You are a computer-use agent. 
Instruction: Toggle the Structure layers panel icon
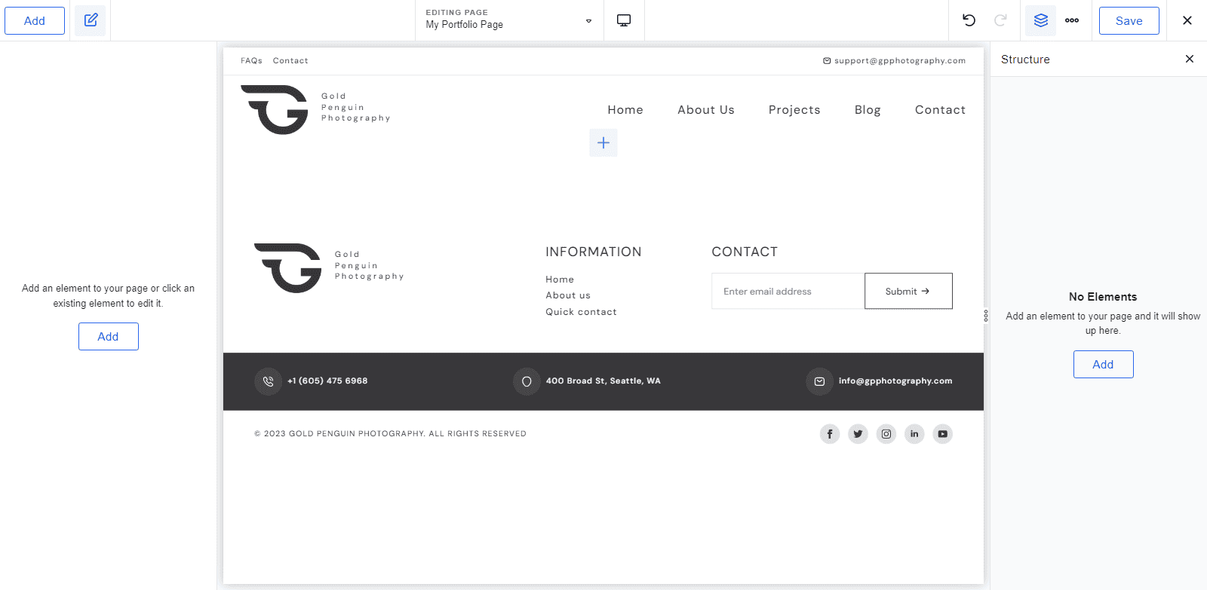1040,20
